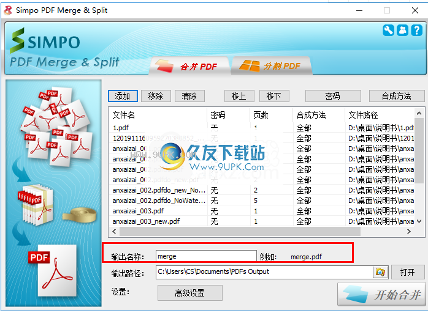Select the anxaizai_002.pdfdo_NoWate... row

click(x=261, y=201)
